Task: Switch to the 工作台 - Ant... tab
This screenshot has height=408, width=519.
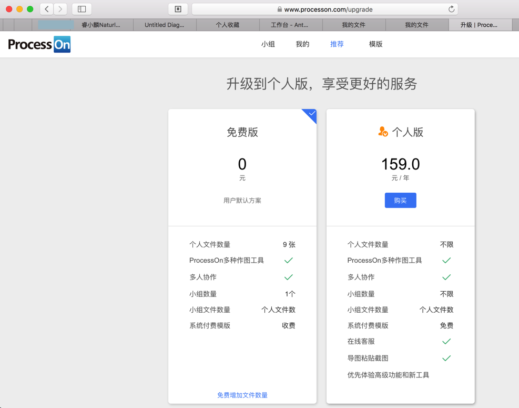Action: coord(290,25)
